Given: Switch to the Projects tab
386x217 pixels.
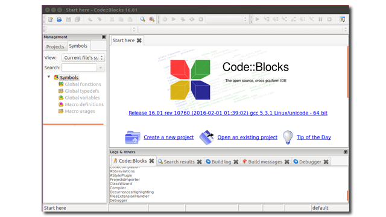Looking at the screenshot, I should click(x=55, y=46).
